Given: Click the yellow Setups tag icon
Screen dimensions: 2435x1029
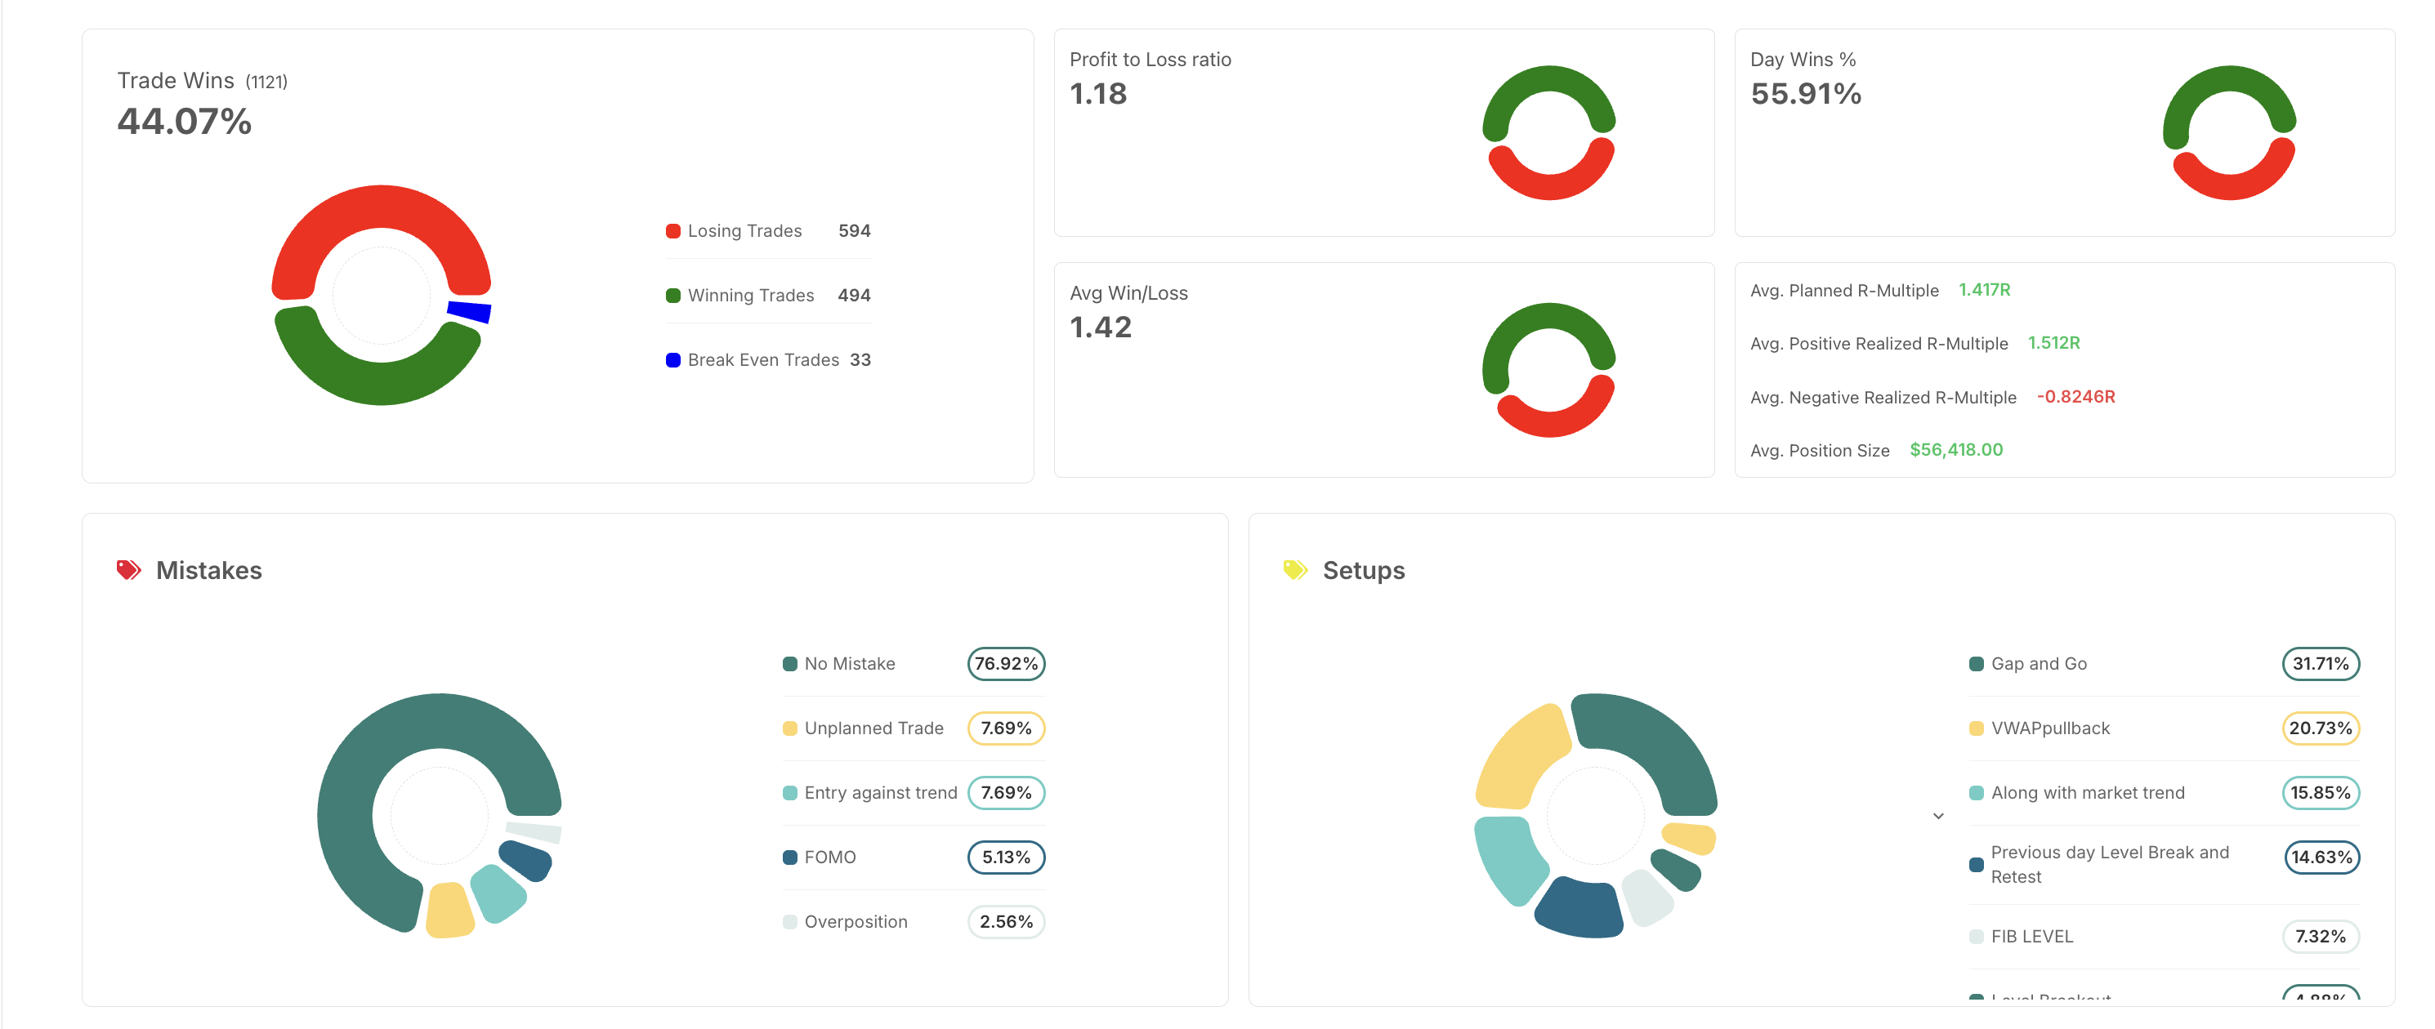Looking at the screenshot, I should click(1295, 570).
